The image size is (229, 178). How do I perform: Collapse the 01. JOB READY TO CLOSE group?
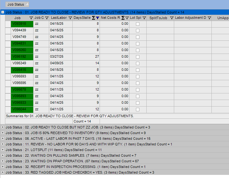pos(3,12)
